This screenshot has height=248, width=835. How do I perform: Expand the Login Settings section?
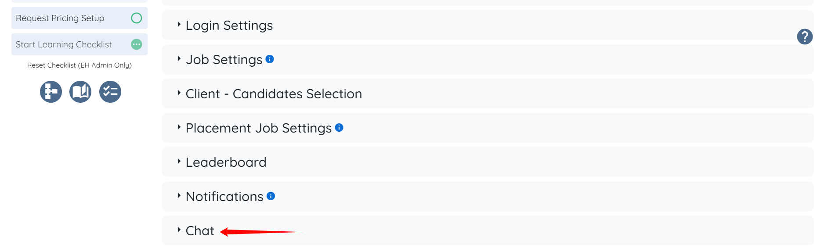tap(229, 25)
